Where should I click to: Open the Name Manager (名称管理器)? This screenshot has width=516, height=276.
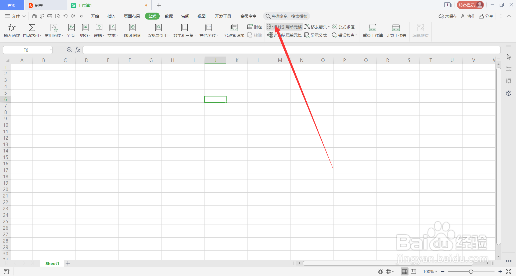(234, 30)
